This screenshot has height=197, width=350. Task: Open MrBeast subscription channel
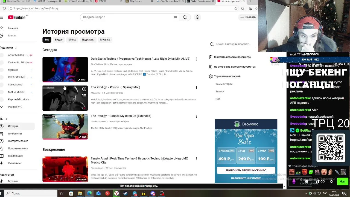click(13, 70)
